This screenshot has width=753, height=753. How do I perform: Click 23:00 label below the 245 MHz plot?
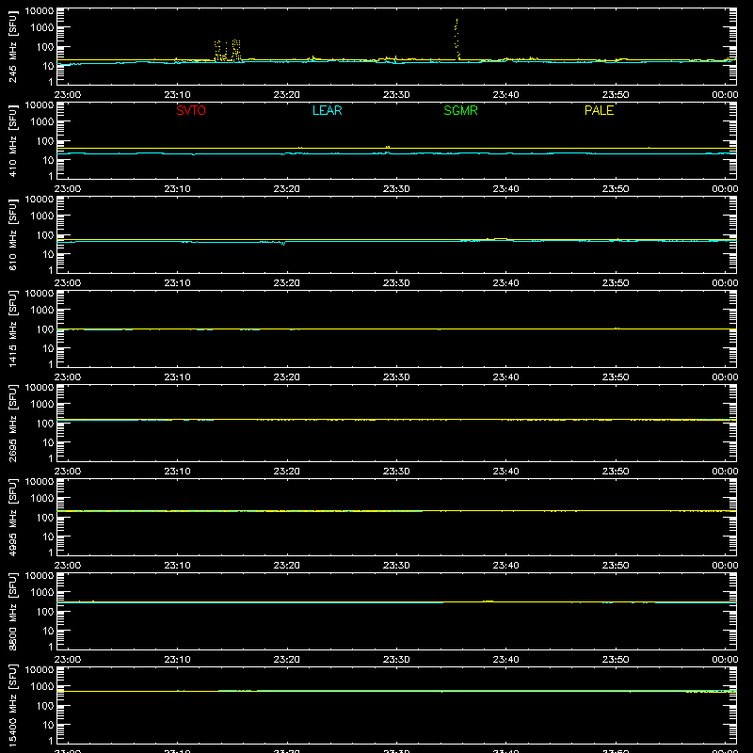coord(67,95)
